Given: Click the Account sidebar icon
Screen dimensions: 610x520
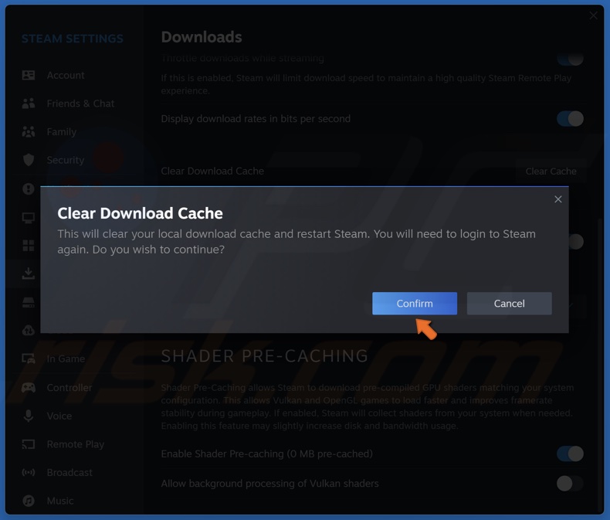Looking at the screenshot, I should pos(29,75).
